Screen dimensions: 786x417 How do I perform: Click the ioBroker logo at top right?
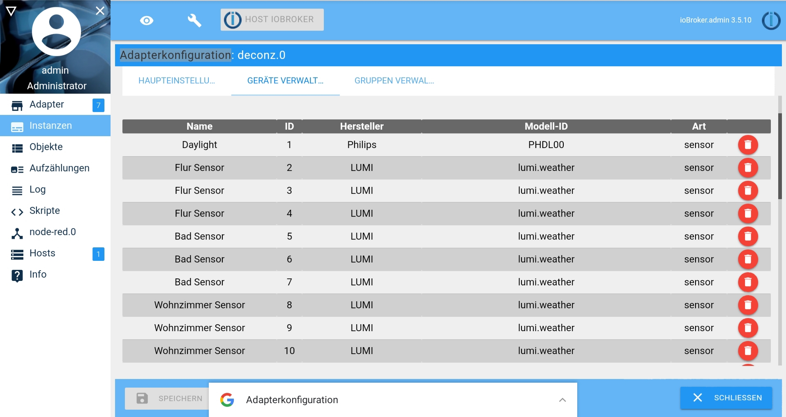click(771, 20)
